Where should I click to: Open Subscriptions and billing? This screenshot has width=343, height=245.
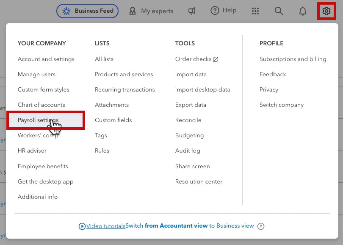pos(293,59)
